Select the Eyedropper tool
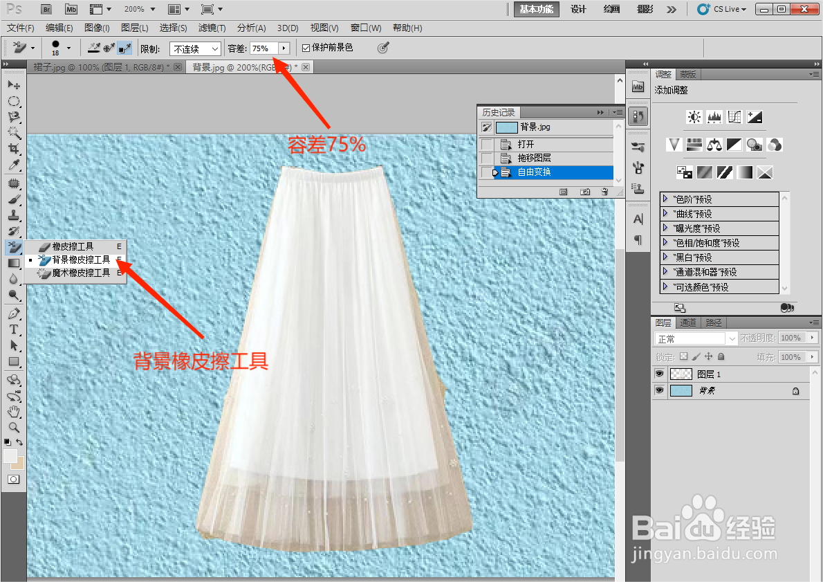The height and width of the screenshot is (582, 823). coord(14,165)
